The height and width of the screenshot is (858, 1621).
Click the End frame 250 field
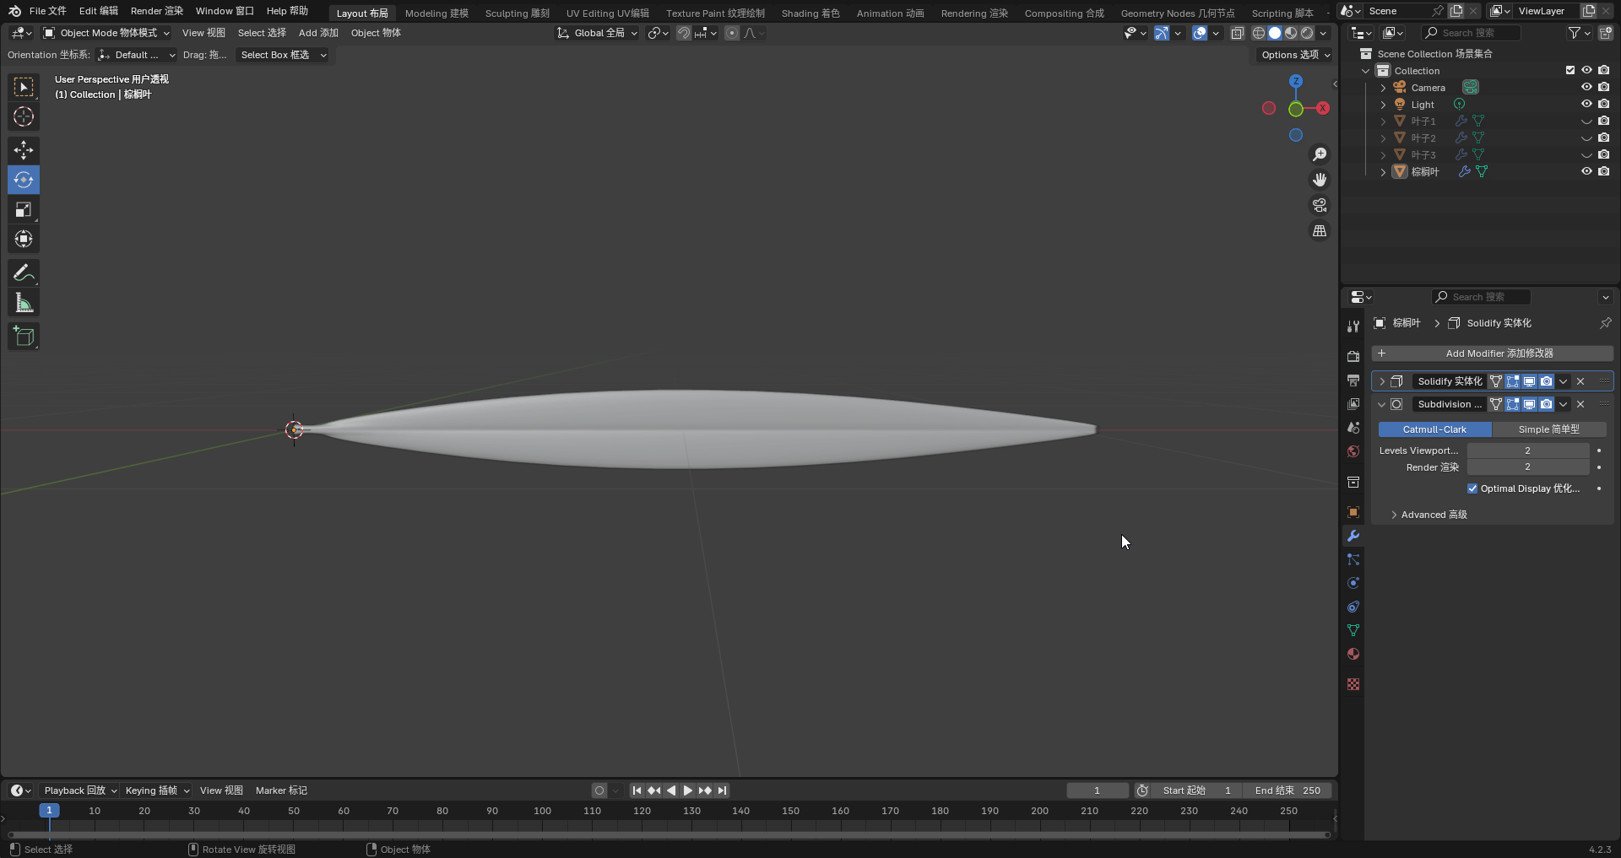[1288, 791]
